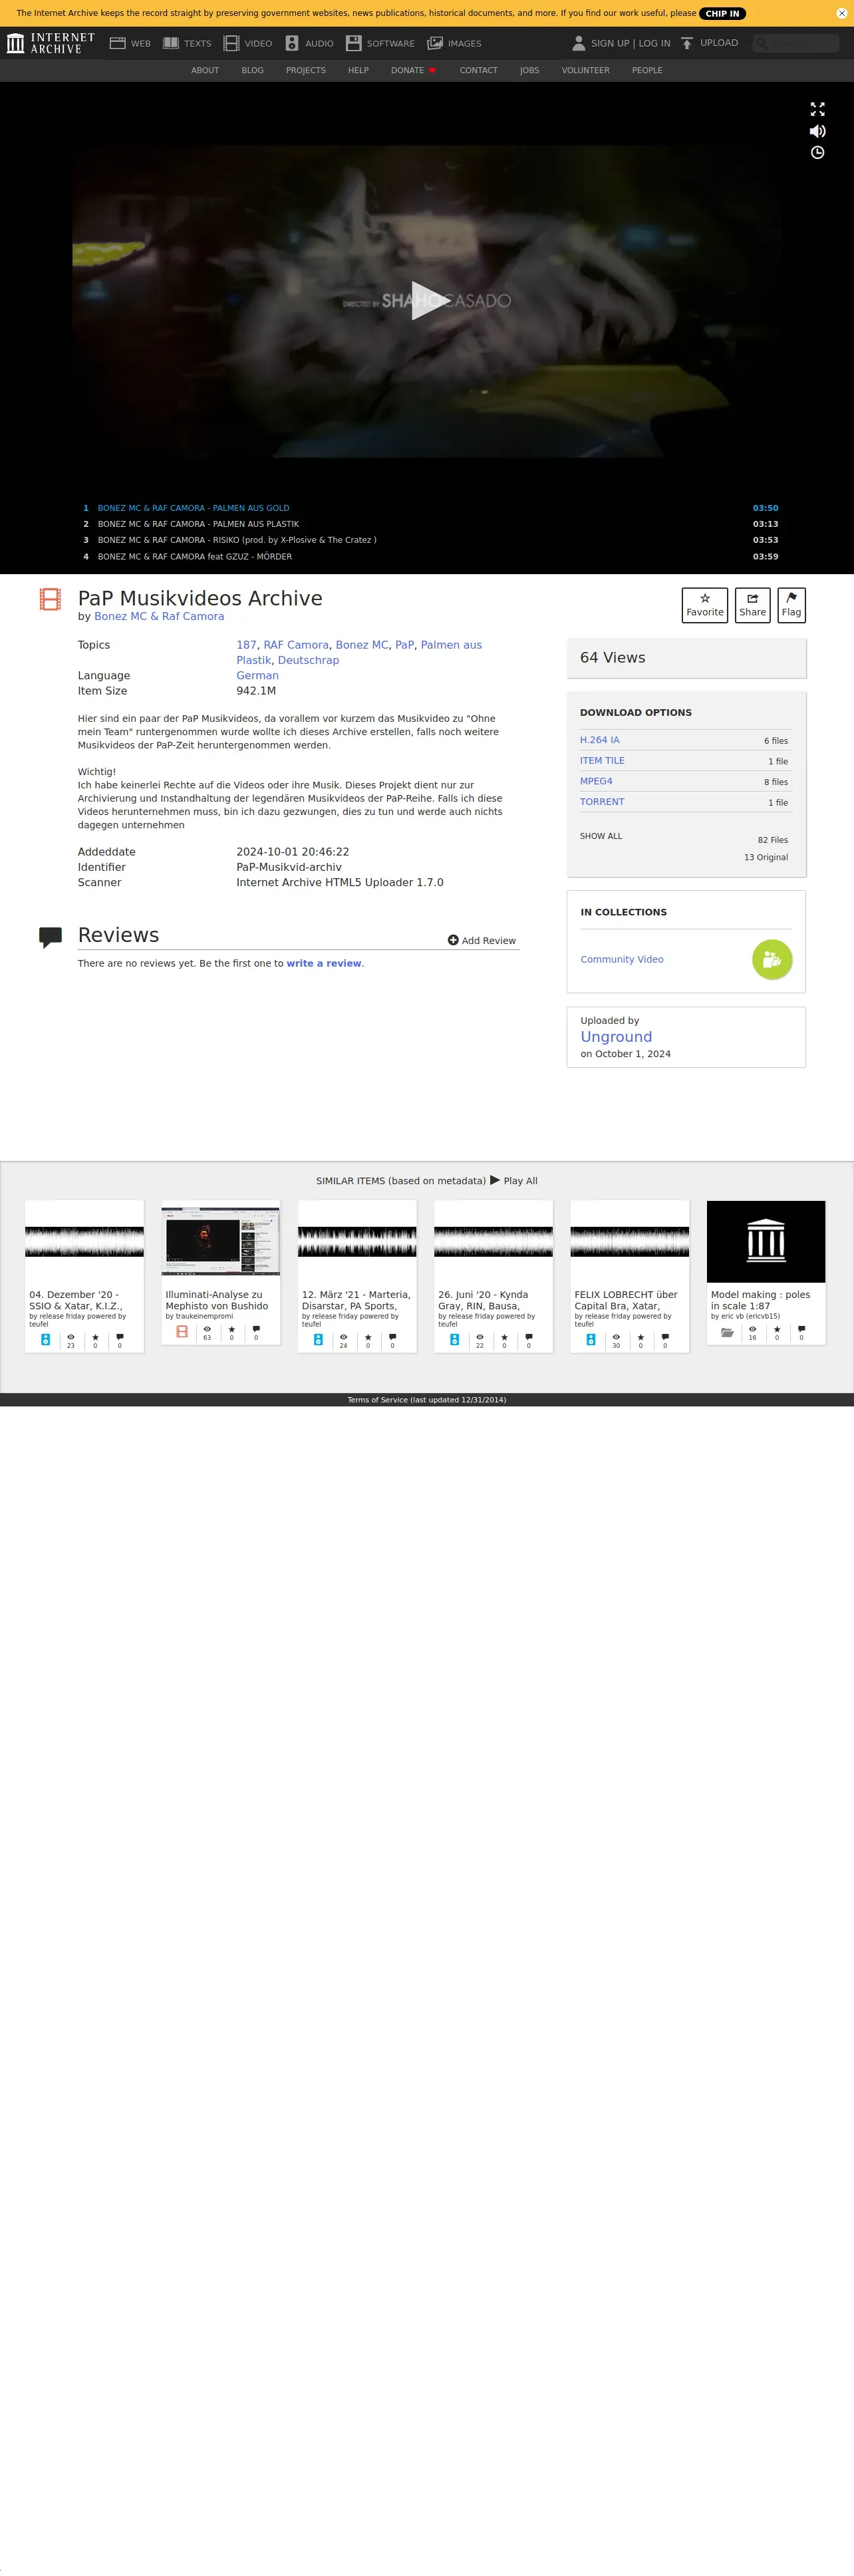Open the Texts section in navigation
Screen dimensions: 854x2576
pos(187,43)
